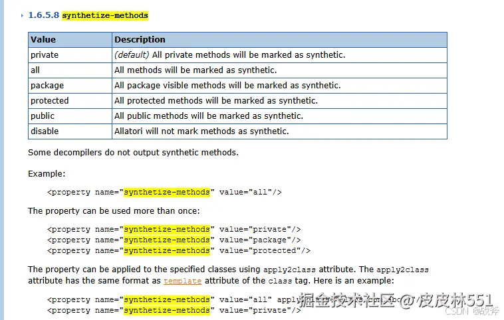Select the public value cell
Image resolution: width=504 pixels, height=320 pixels.
(x=43, y=116)
